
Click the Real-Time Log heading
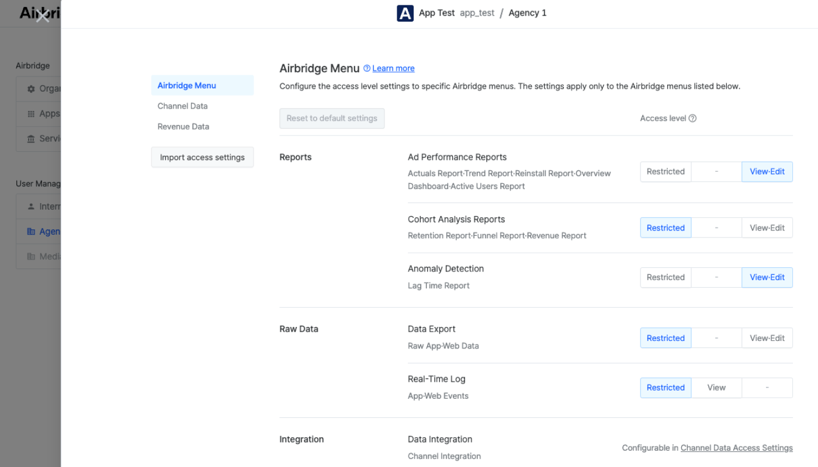(436, 379)
